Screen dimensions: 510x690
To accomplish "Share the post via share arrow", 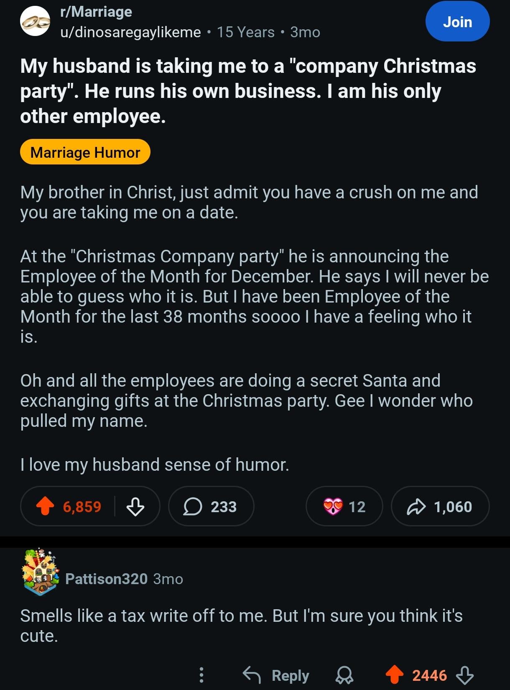I will click(x=440, y=506).
